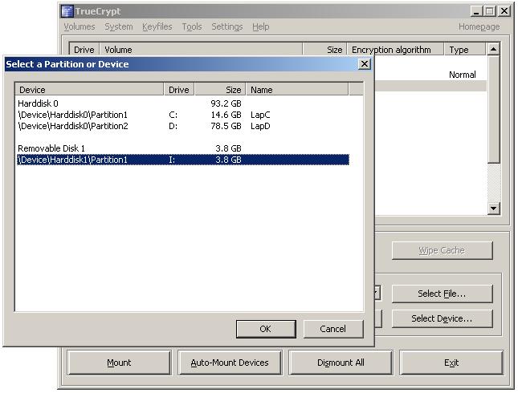Click the main volume list scrollbar thumb
Viewport: 518px width, 393px height.
[x=494, y=109]
